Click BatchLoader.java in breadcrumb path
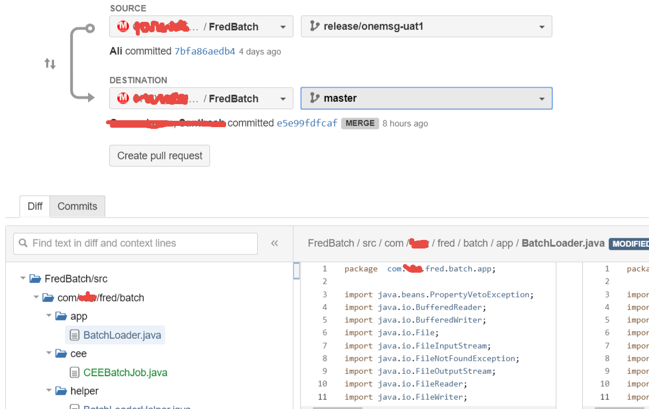Viewport: 649px width, 409px height. tap(563, 243)
